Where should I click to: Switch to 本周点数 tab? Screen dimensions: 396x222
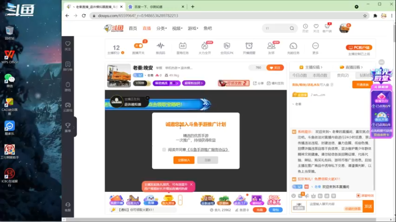pyautogui.click(x=320, y=75)
